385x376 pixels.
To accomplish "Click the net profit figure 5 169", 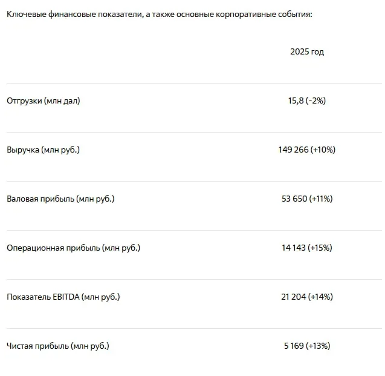I will 294,346.
